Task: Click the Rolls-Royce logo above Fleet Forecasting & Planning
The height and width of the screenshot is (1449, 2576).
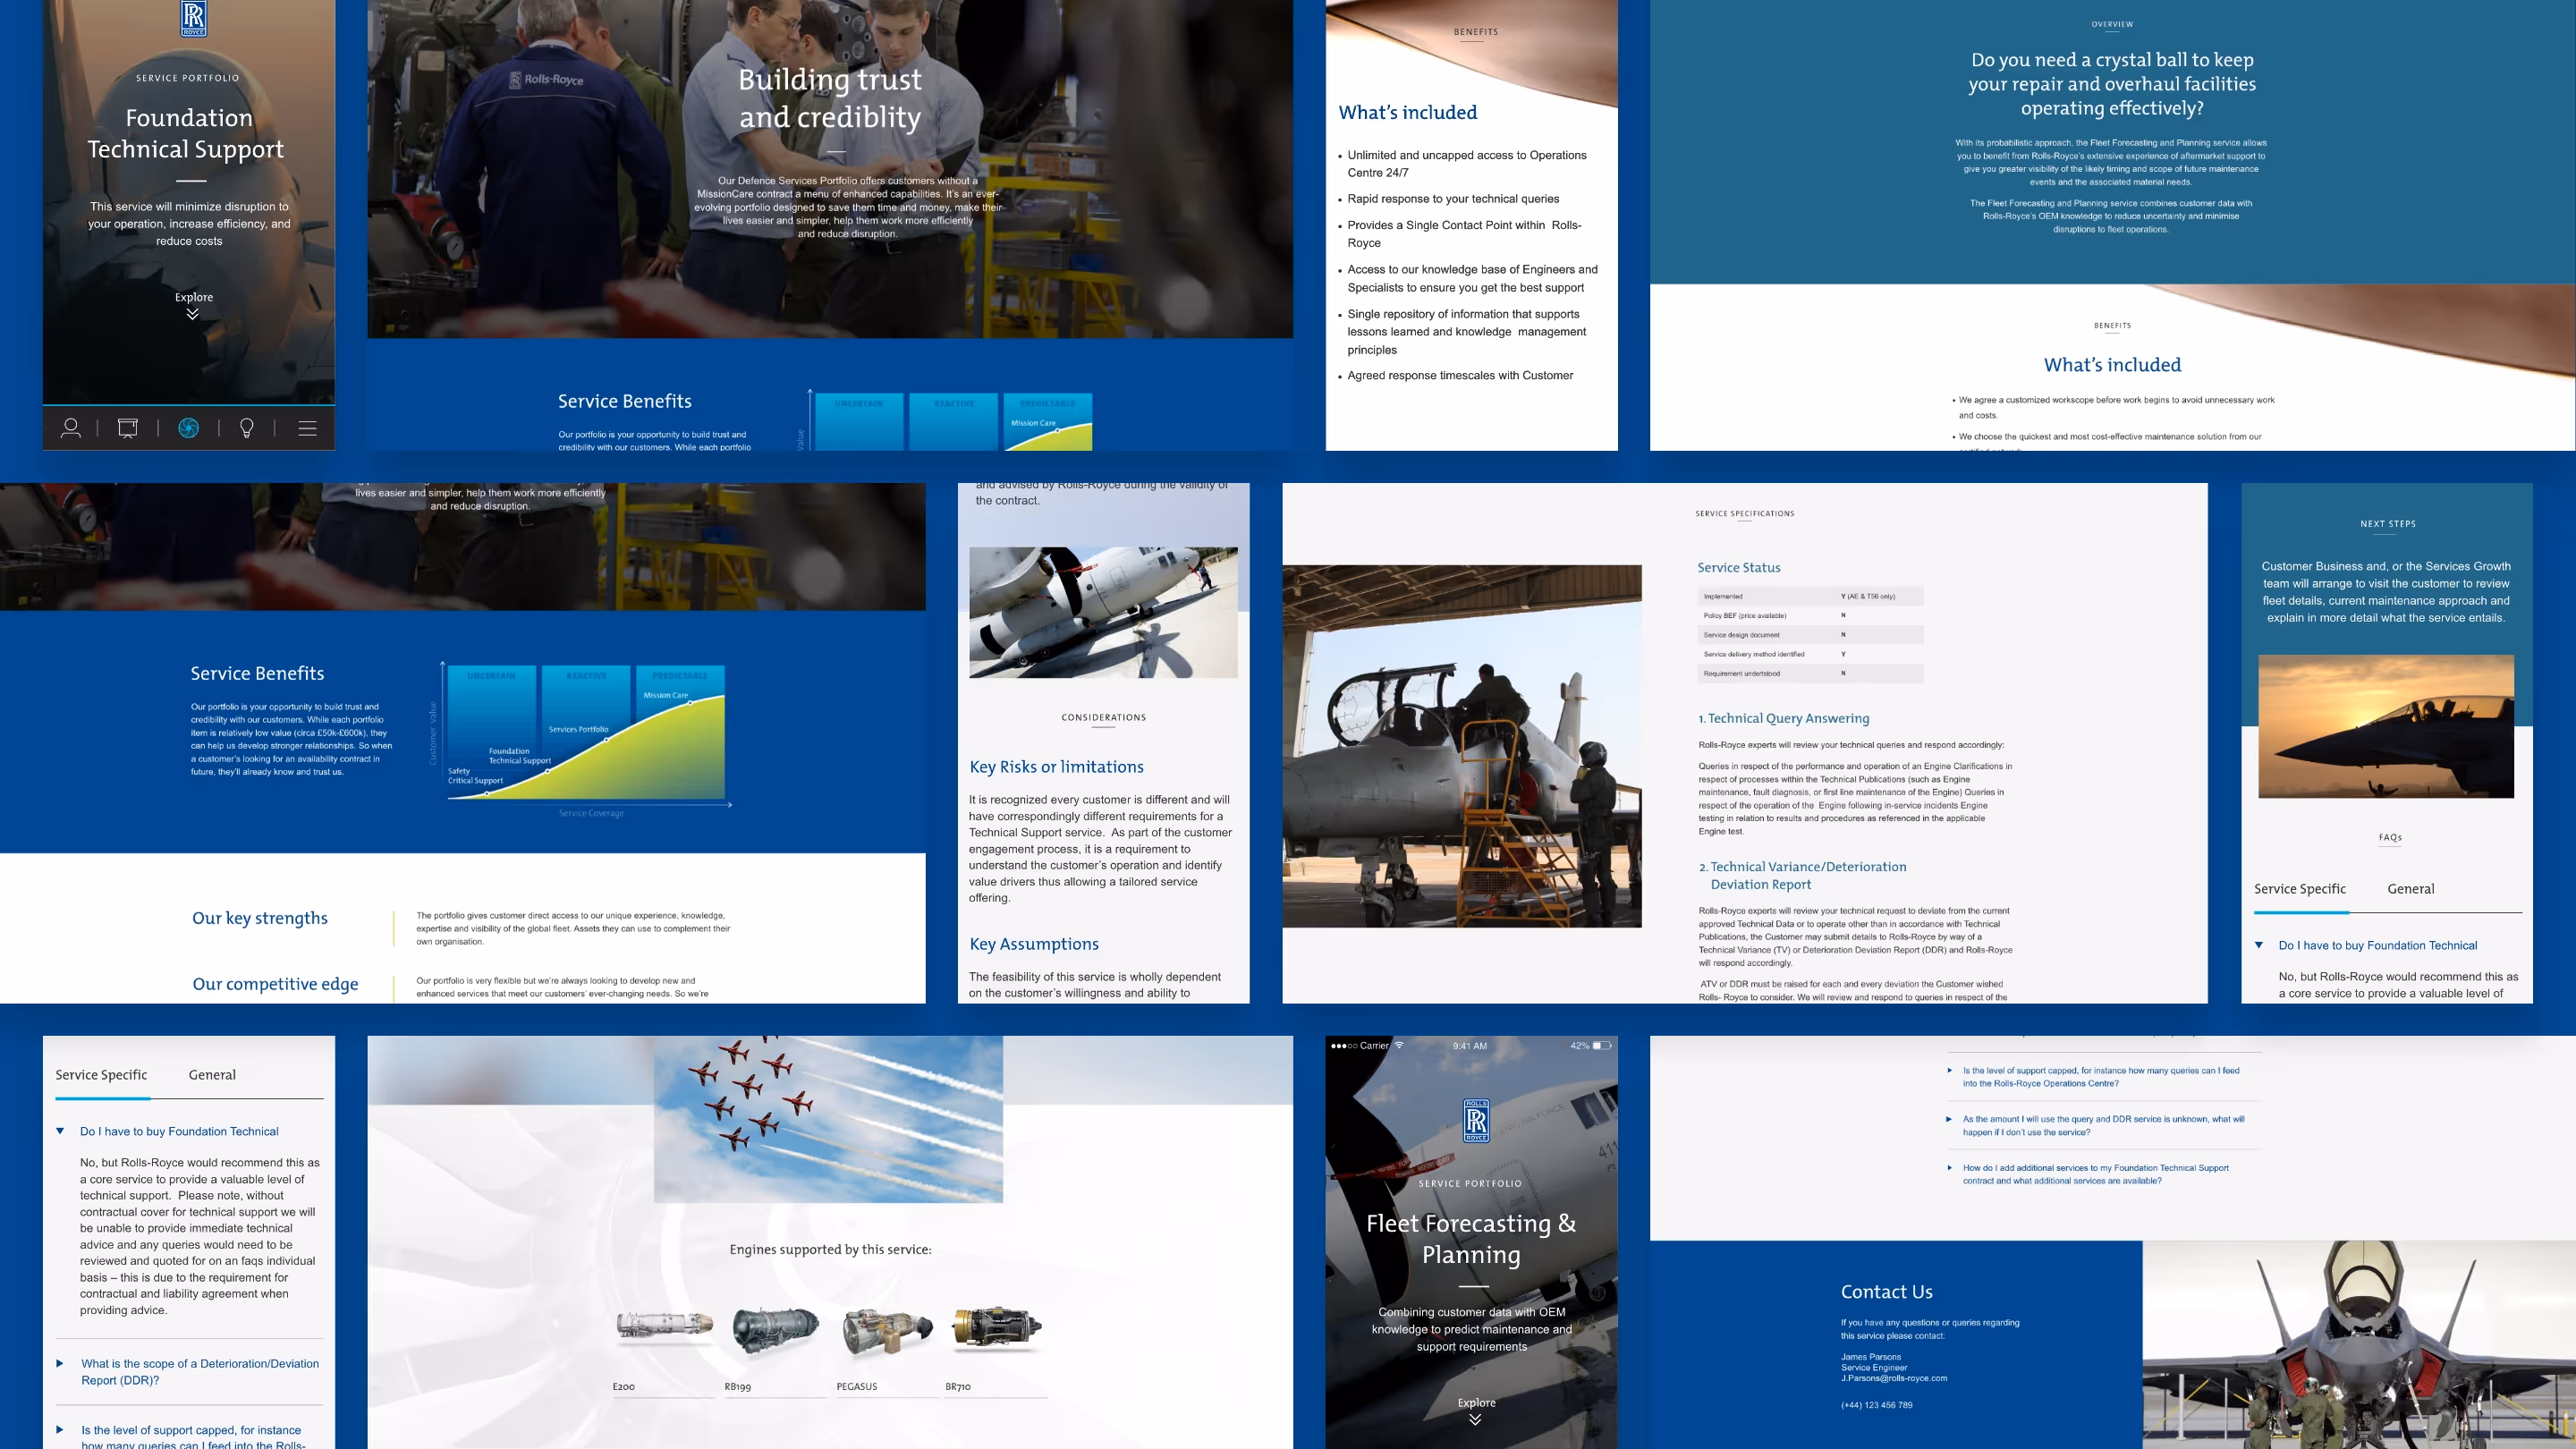Action: click(1476, 1121)
